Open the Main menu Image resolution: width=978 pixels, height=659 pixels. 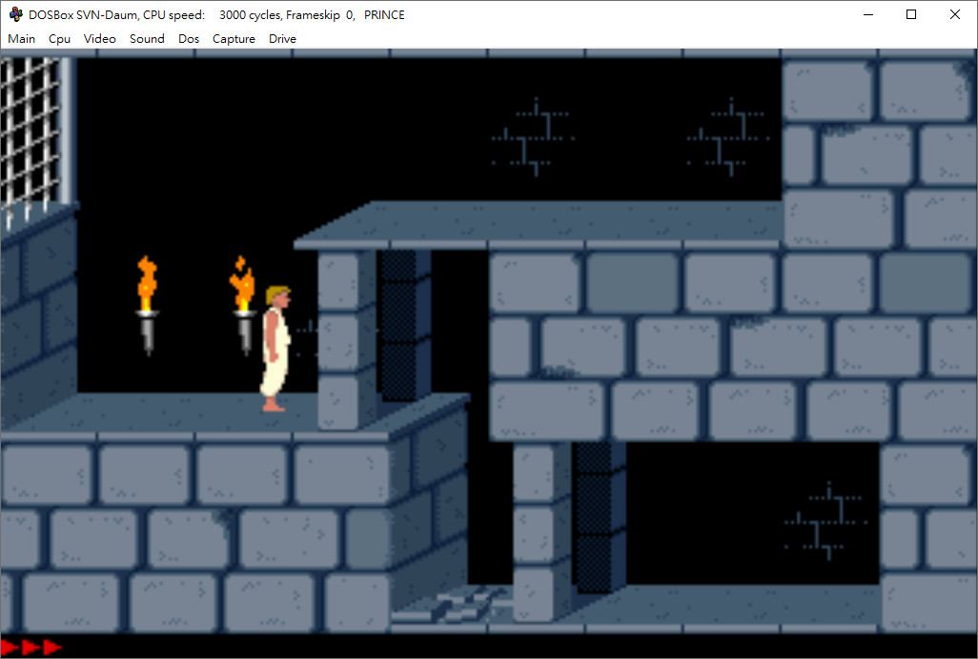pyautogui.click(x=21, y=39)
